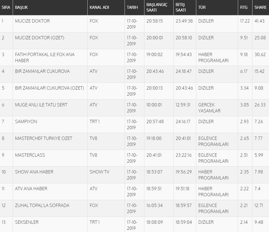Click end time 18:59:04

pos(183,222)
